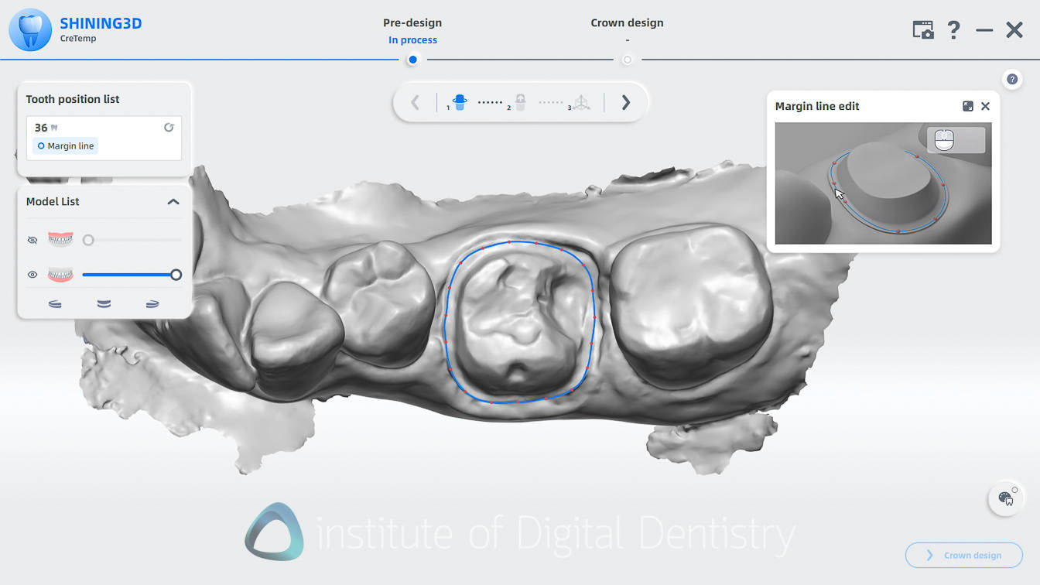Show the hidden upper jaw model
The height and width of the screenshot is (585, 1040).
point(32,240)
